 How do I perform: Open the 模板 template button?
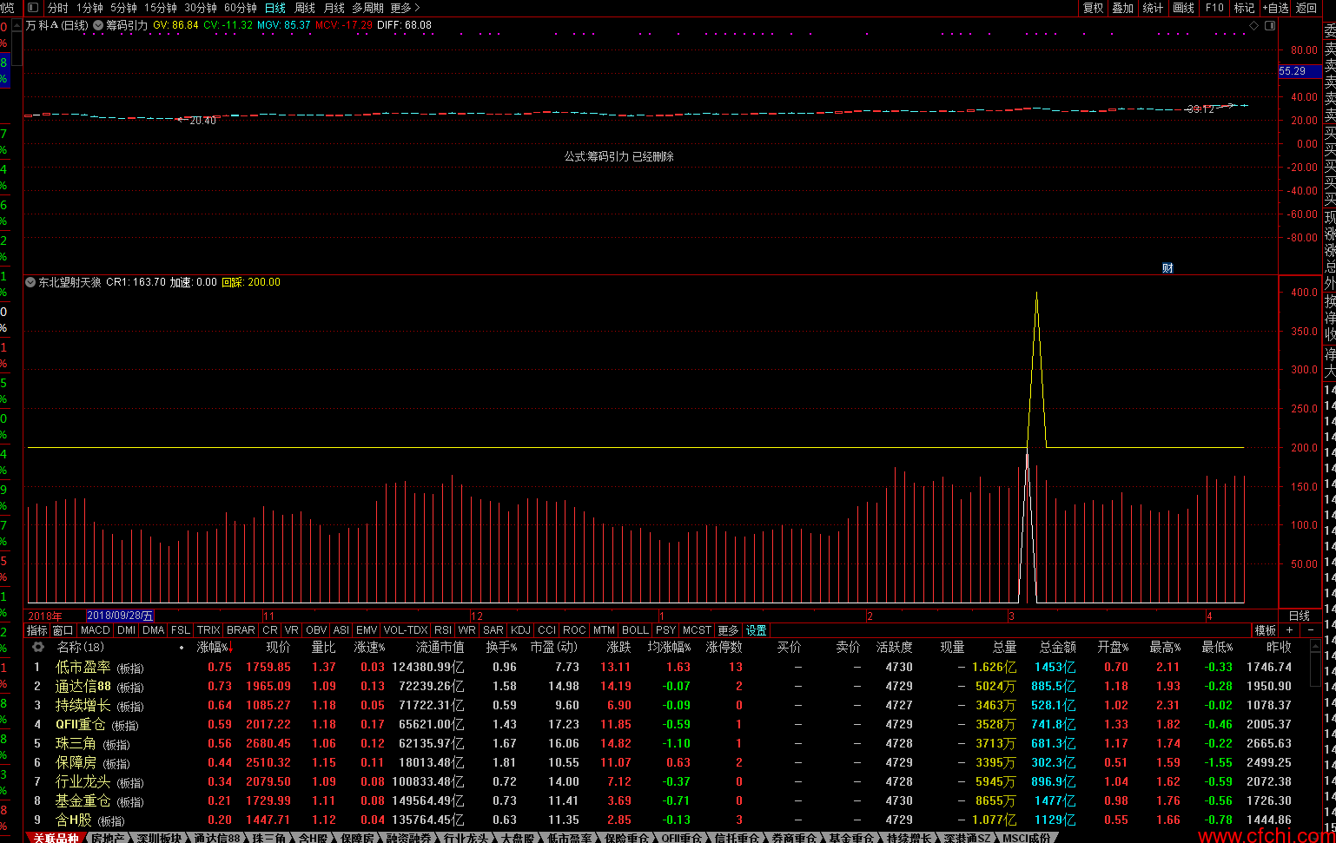tap(1266, 630)
